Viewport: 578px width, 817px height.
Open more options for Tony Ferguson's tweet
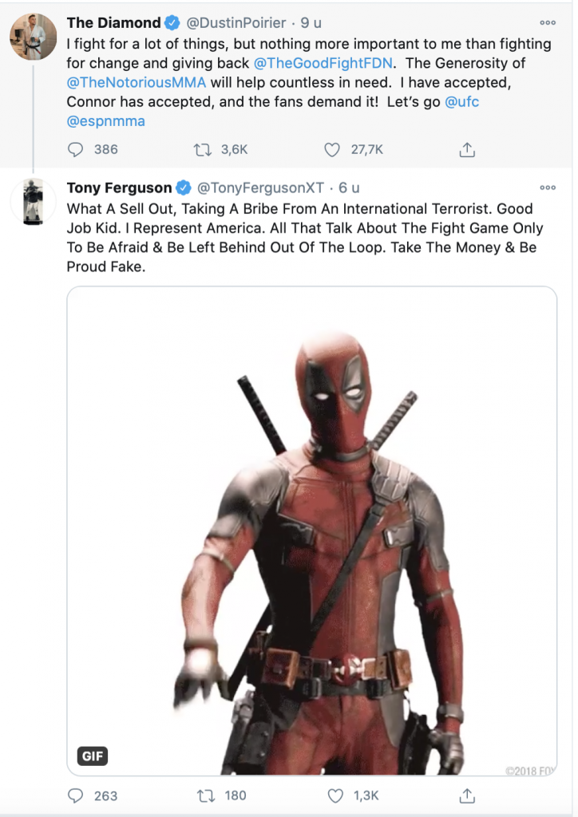548,187
